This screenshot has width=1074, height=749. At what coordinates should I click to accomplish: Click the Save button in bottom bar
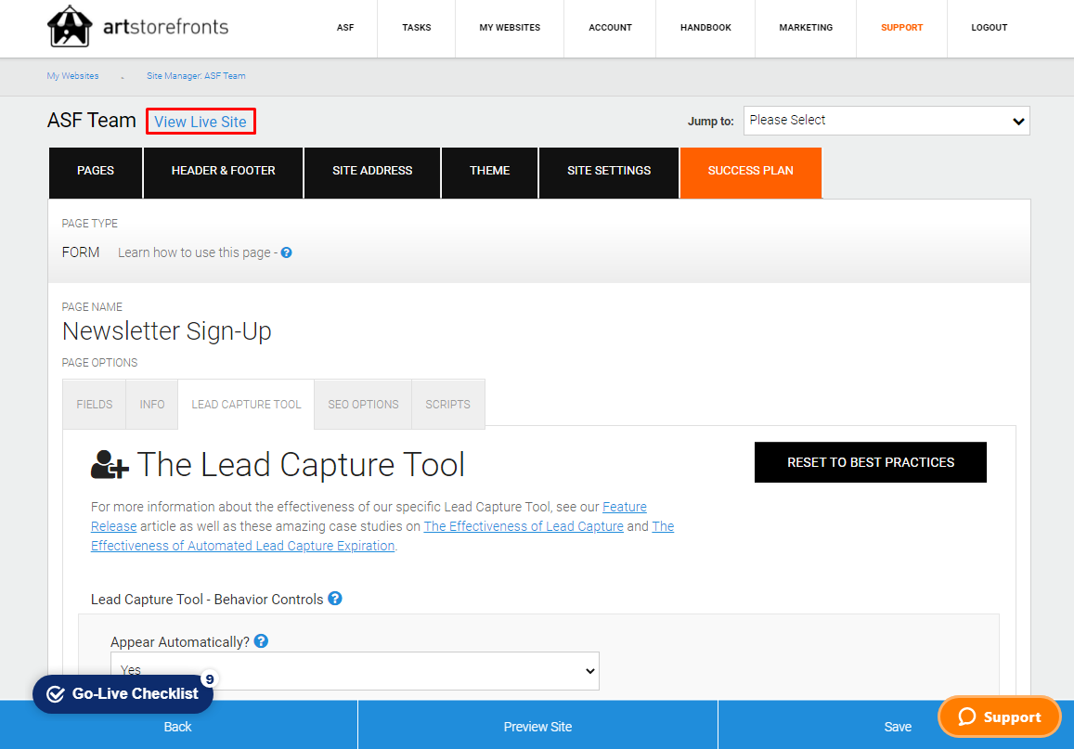click(898, 727)
